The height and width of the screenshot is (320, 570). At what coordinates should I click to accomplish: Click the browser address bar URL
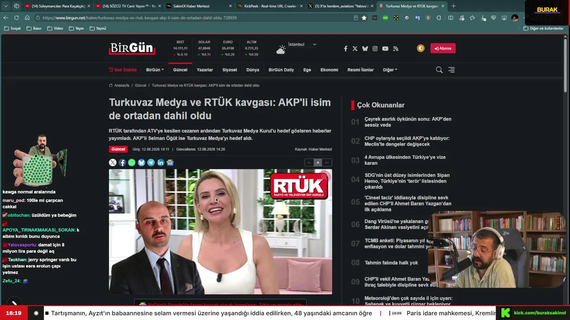[x=140, y=18]
